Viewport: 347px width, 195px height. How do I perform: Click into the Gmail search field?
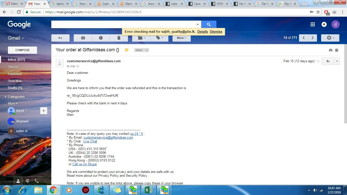[x=123, y=24]
